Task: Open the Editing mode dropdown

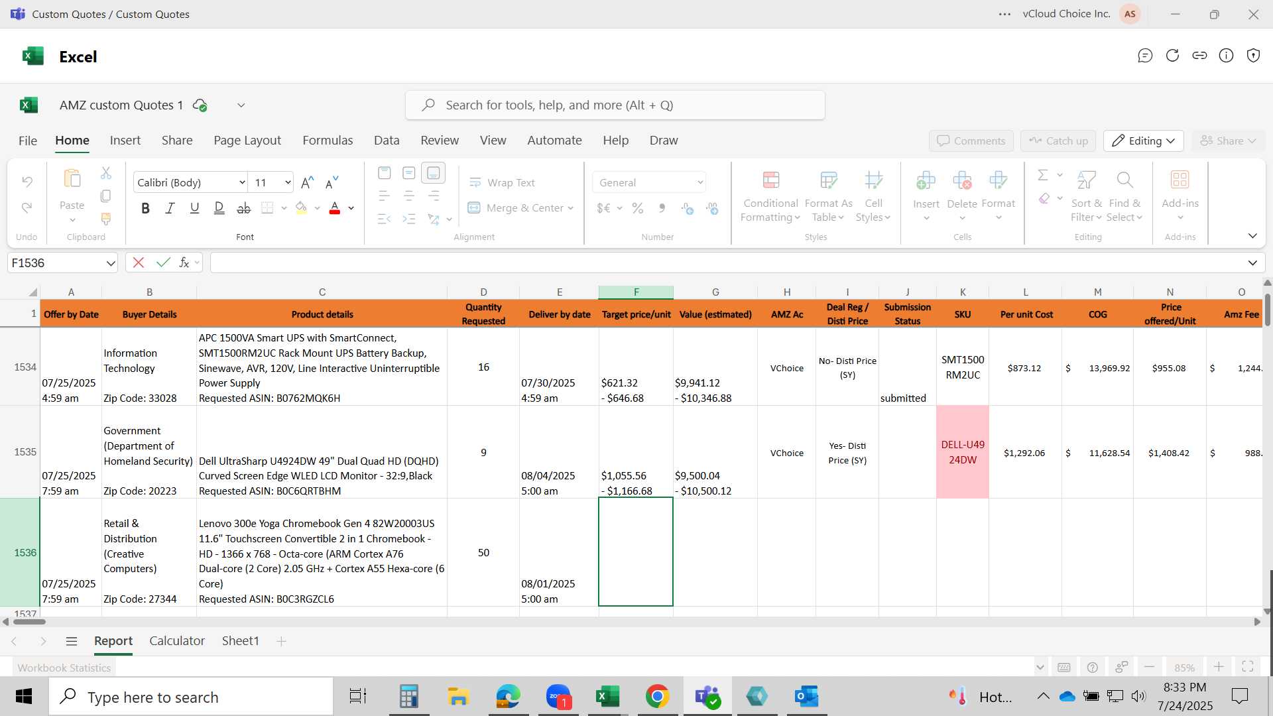Action: pos(1144,141)
